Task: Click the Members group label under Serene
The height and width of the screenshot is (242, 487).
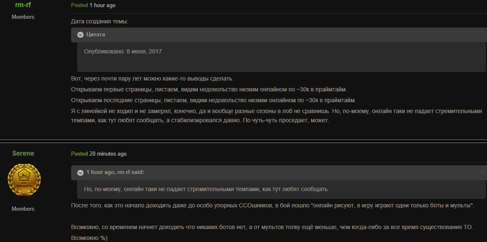Action: (x=23, y=209)
